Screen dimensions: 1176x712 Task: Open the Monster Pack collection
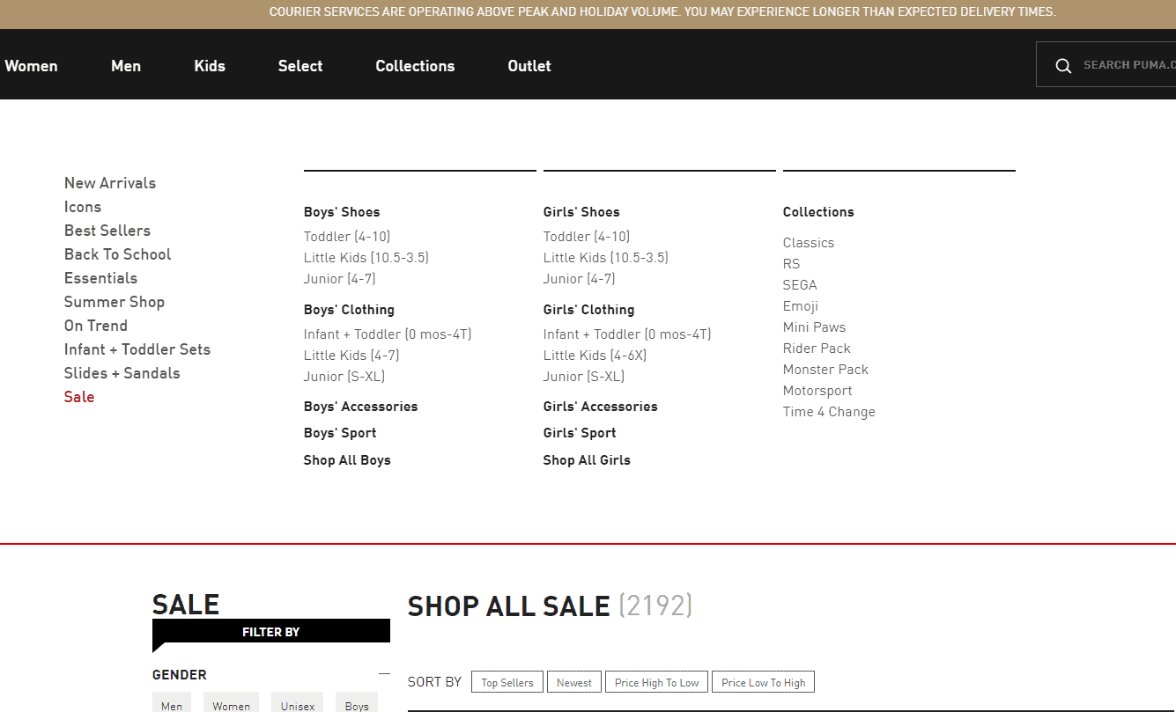[825, 370]
